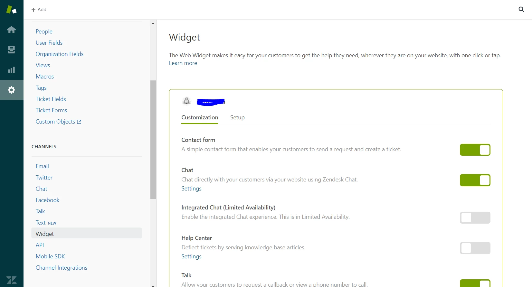Image resolution: width=532 pixels, height=287 pixels.
Task: Open Email channel settings
Action: (x=42, y=166)
